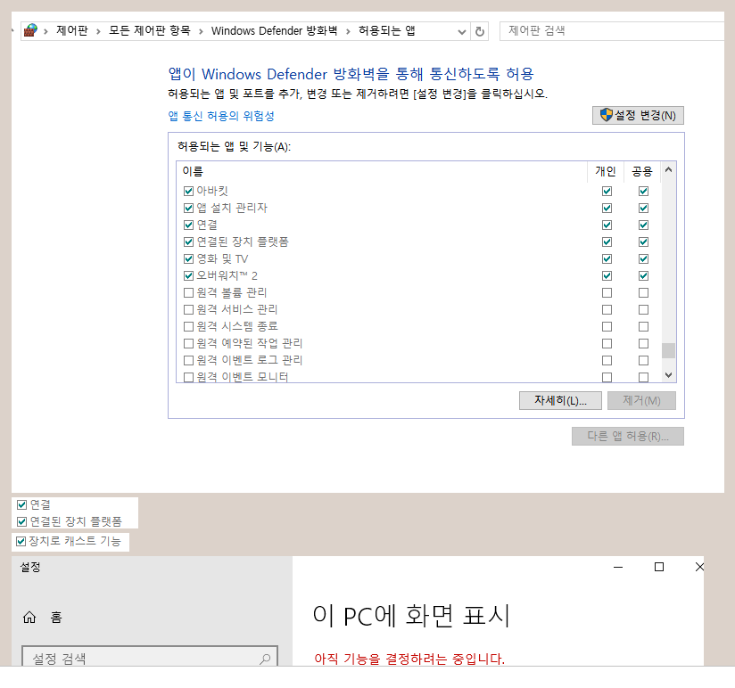Go to 모든 제어판 항목 breadcrumb
This screenshot has width=735, height=688.
coord(150,31)
